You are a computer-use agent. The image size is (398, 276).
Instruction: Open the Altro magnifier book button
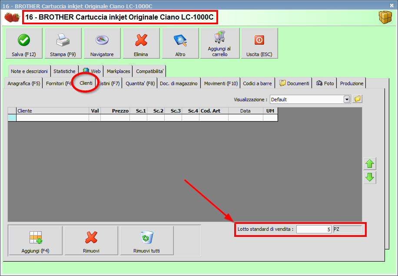180,43
